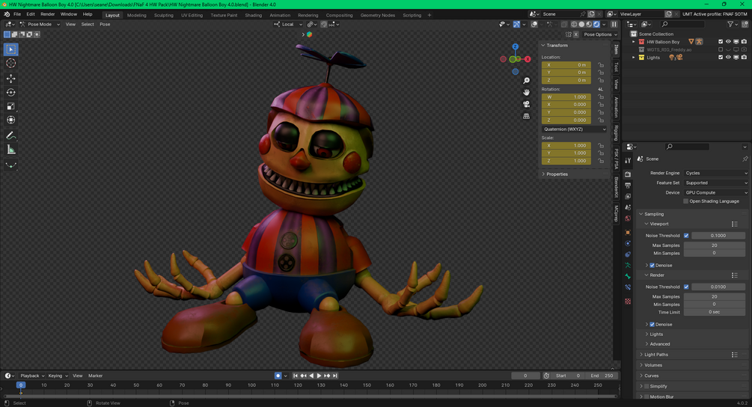This screenshot has width=752, height=407.
Task: Click the Render Max Samples value field
Action: [714, 296]
